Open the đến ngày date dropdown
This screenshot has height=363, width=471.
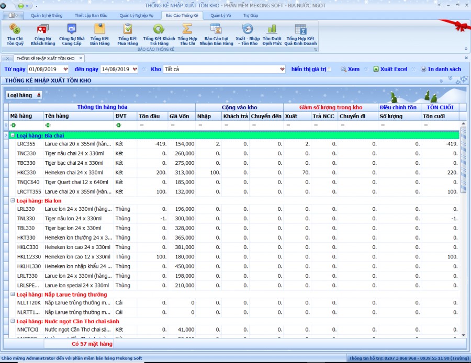coord(134,69)
